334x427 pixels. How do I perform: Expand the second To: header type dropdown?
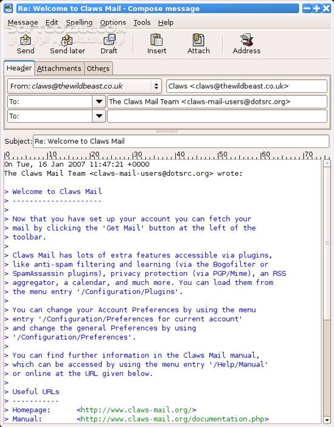[99, 116]
